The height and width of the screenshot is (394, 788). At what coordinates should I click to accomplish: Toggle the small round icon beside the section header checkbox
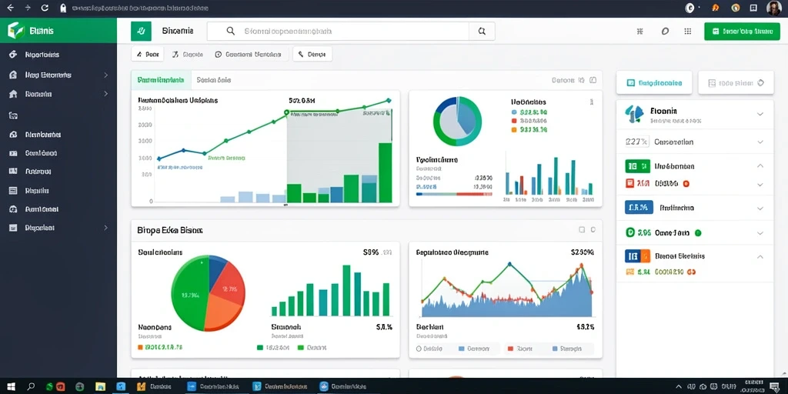[x=593, y=229]
